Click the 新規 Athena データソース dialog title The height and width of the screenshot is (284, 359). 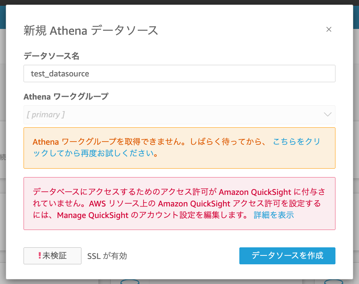point(91,30)
